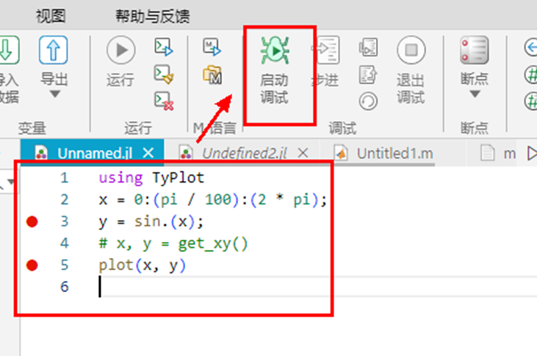
Task: Expand the Breakpoints (断点) dropdown arrow
Action: pyautogui.click(x=475, y=94)
